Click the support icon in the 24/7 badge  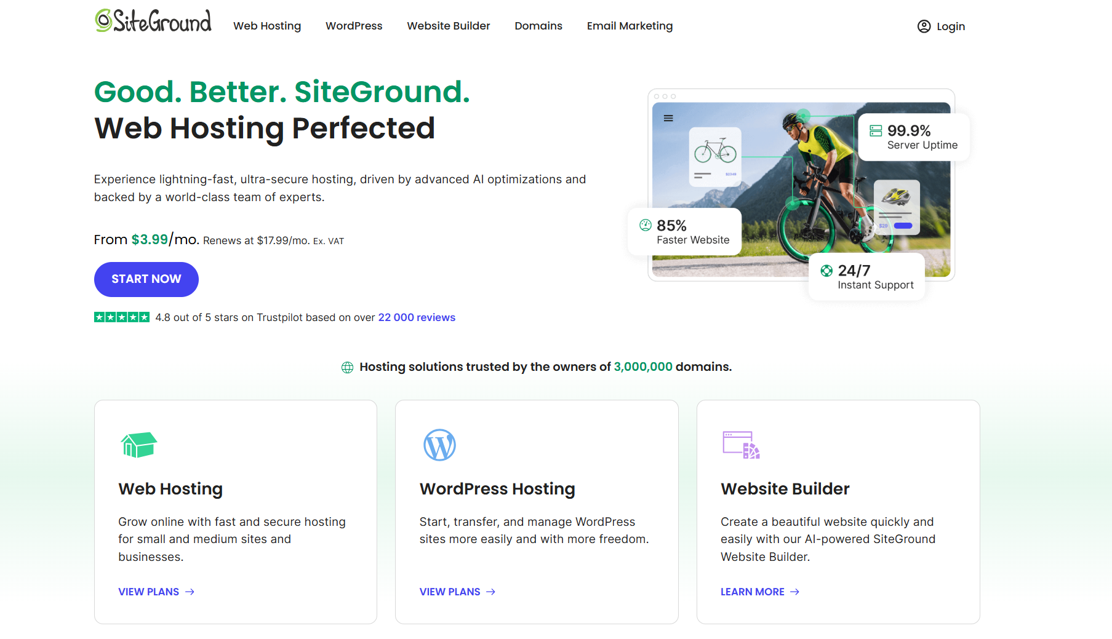coord(826,270)
